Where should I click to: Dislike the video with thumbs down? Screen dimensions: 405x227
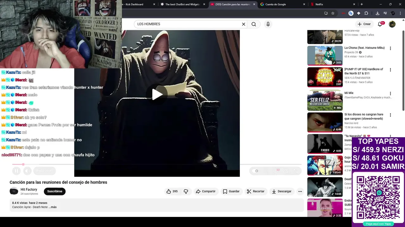[186, 191]
